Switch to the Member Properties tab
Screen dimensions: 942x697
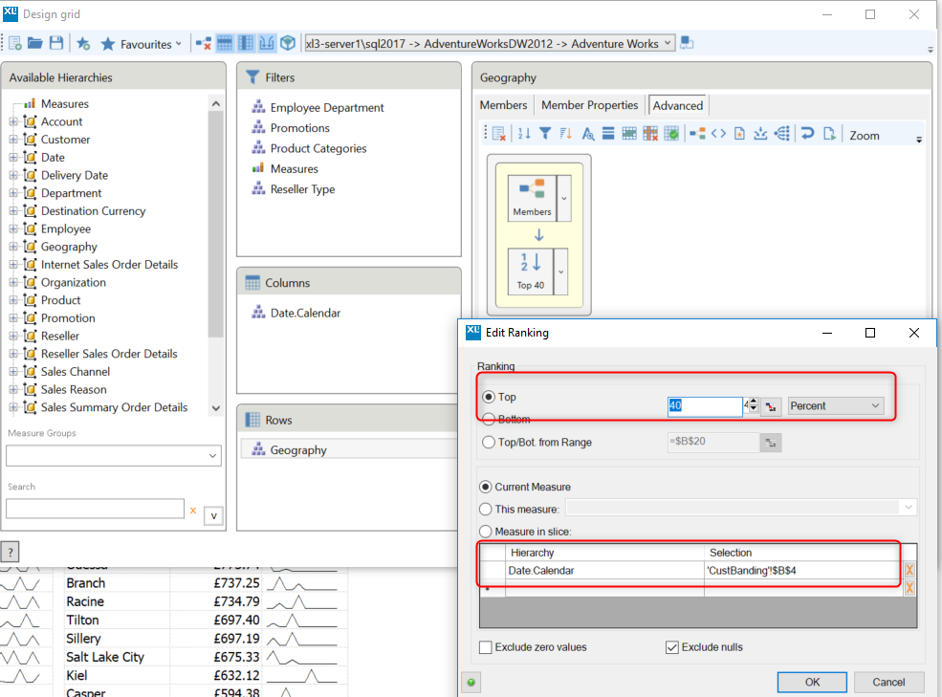point(589,105)
